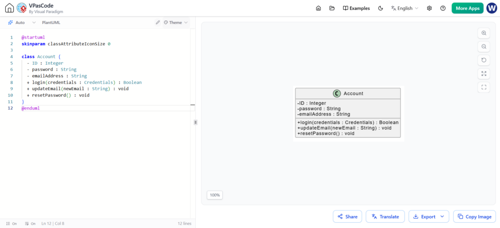The width and height of the screenshot is (500, 228).
Task: Click the '- ID : Integer' code line
Action: tap(45, 63)
